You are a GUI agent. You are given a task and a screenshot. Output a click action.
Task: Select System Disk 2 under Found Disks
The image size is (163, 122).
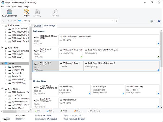point(18,108)
